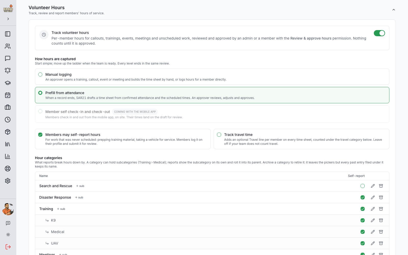Open the settings gear sidebar icon

pyautogui.click(x=8, y=181)
